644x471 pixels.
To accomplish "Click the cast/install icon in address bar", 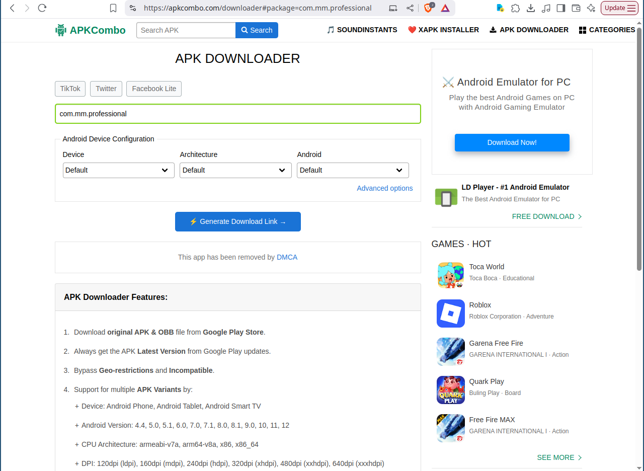I will (393, 8).
